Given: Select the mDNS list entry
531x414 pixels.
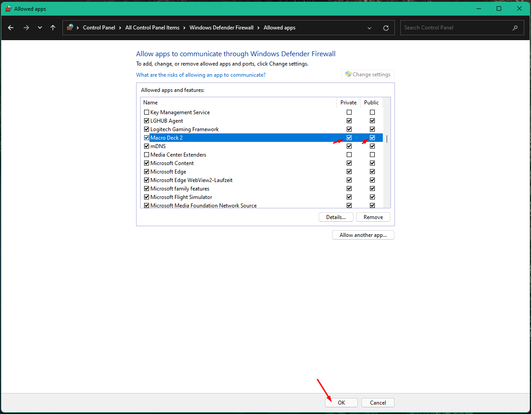Looking at the screenshot, I should click(x=262, y=146).
